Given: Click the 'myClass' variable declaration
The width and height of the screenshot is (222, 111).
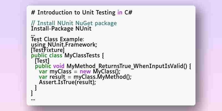Looking at the screenshot, I should tap(60, 72).
